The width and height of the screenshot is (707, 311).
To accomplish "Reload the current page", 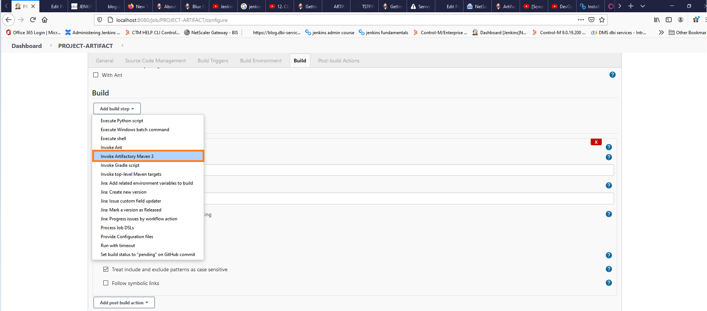I will 33,20.
